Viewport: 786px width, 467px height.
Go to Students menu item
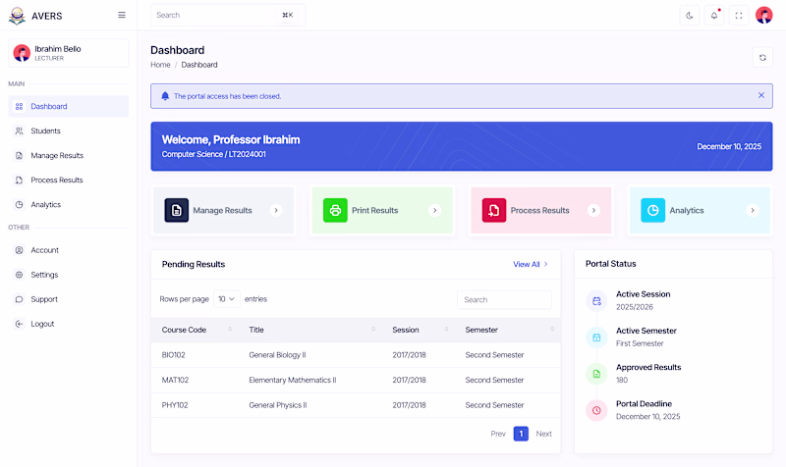click(68, 130)
